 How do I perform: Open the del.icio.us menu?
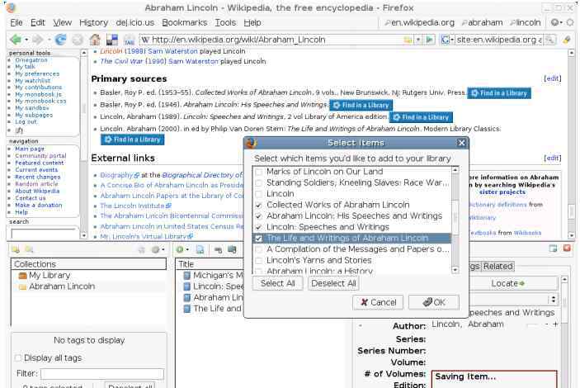[x=134, y=22]
